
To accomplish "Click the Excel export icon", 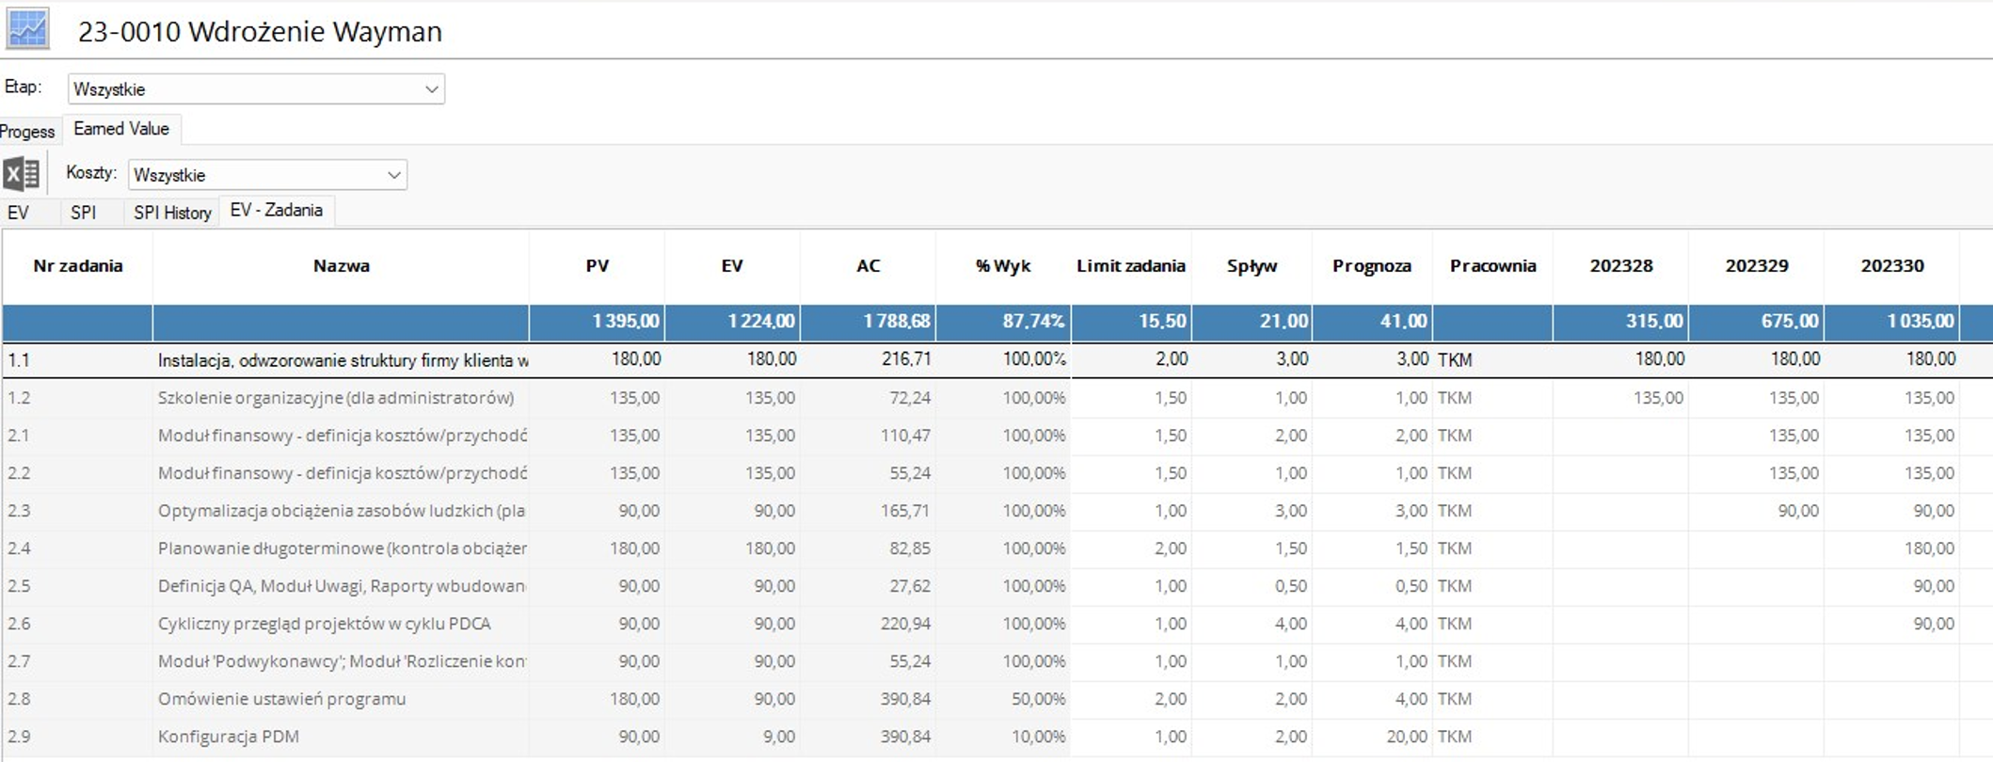I will [x=22, y=174].
